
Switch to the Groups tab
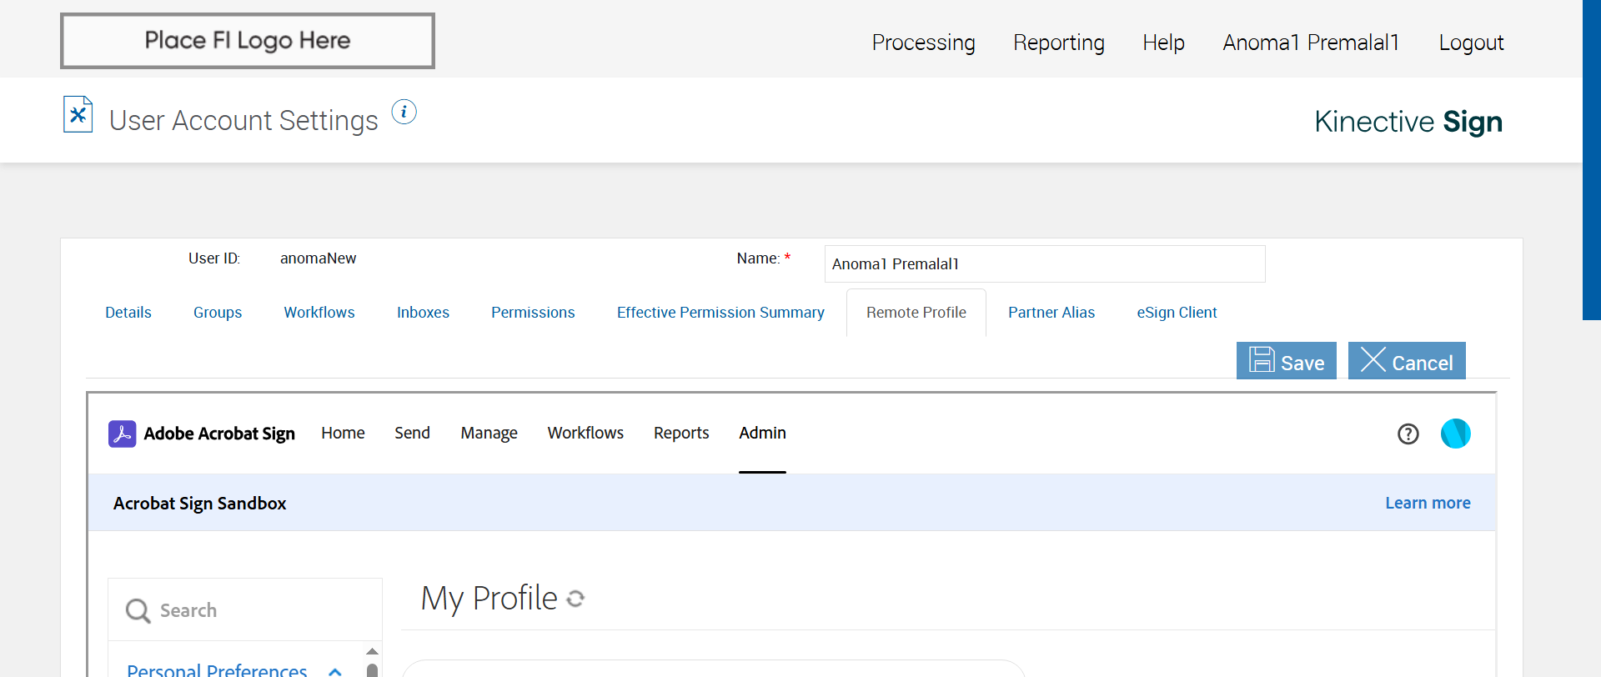(218, 313)
